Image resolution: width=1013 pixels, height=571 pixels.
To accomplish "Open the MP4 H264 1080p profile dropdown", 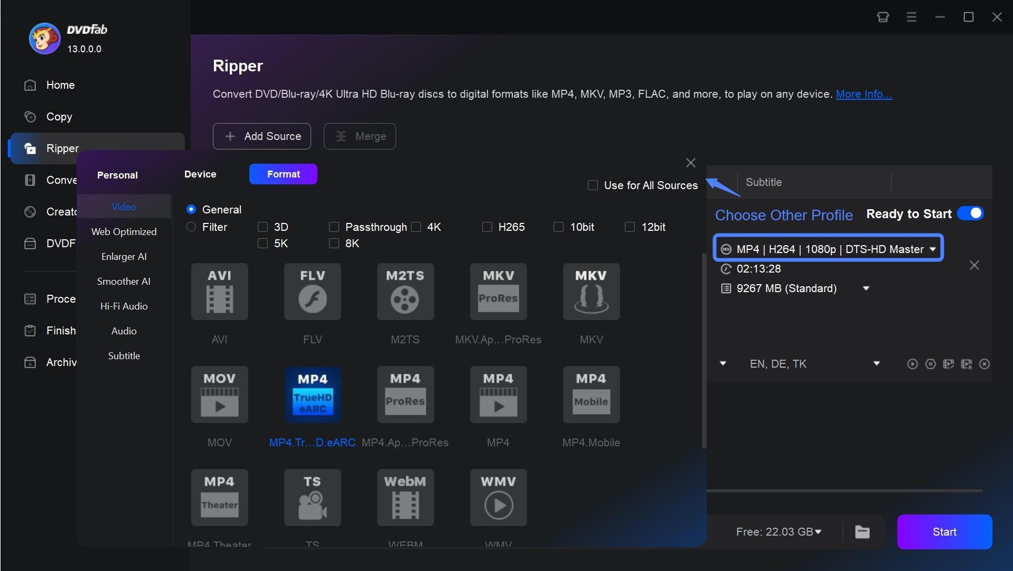I will pos(933,248).
